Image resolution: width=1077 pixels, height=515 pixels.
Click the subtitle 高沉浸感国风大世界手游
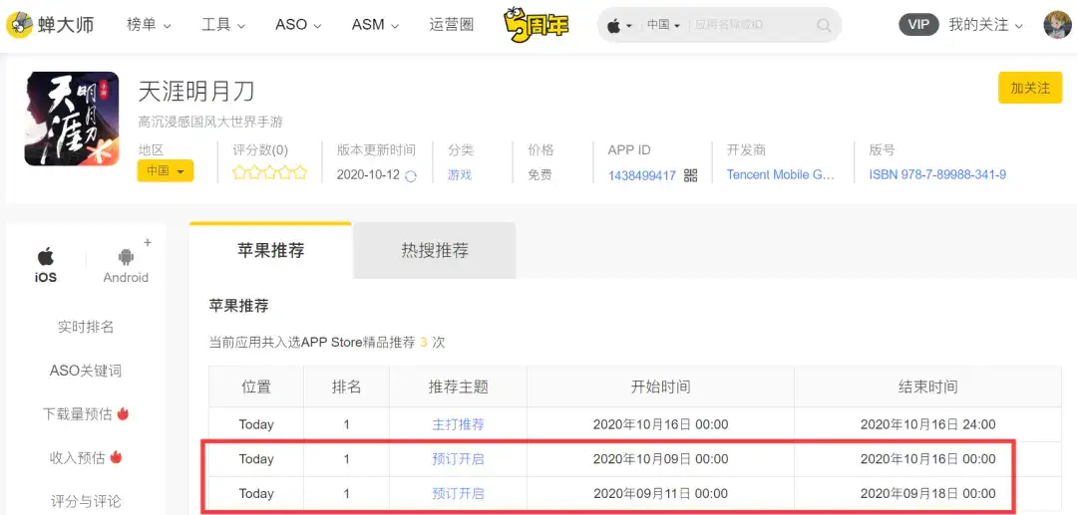click(210, 123)
